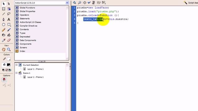Viewport: 198px width, 111px height.
Task: Open the Debug options icon
Action: click(x=104, y=2)
